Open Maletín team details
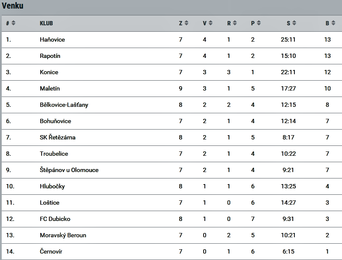 [50, 88]
